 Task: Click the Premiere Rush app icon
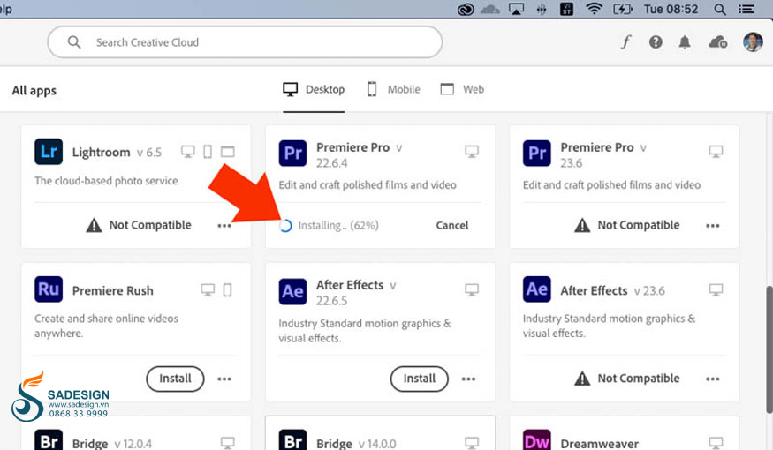(49, 289)
